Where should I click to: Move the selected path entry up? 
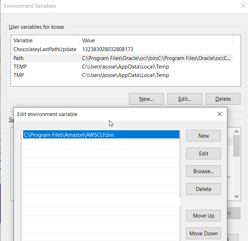(203, 215)
